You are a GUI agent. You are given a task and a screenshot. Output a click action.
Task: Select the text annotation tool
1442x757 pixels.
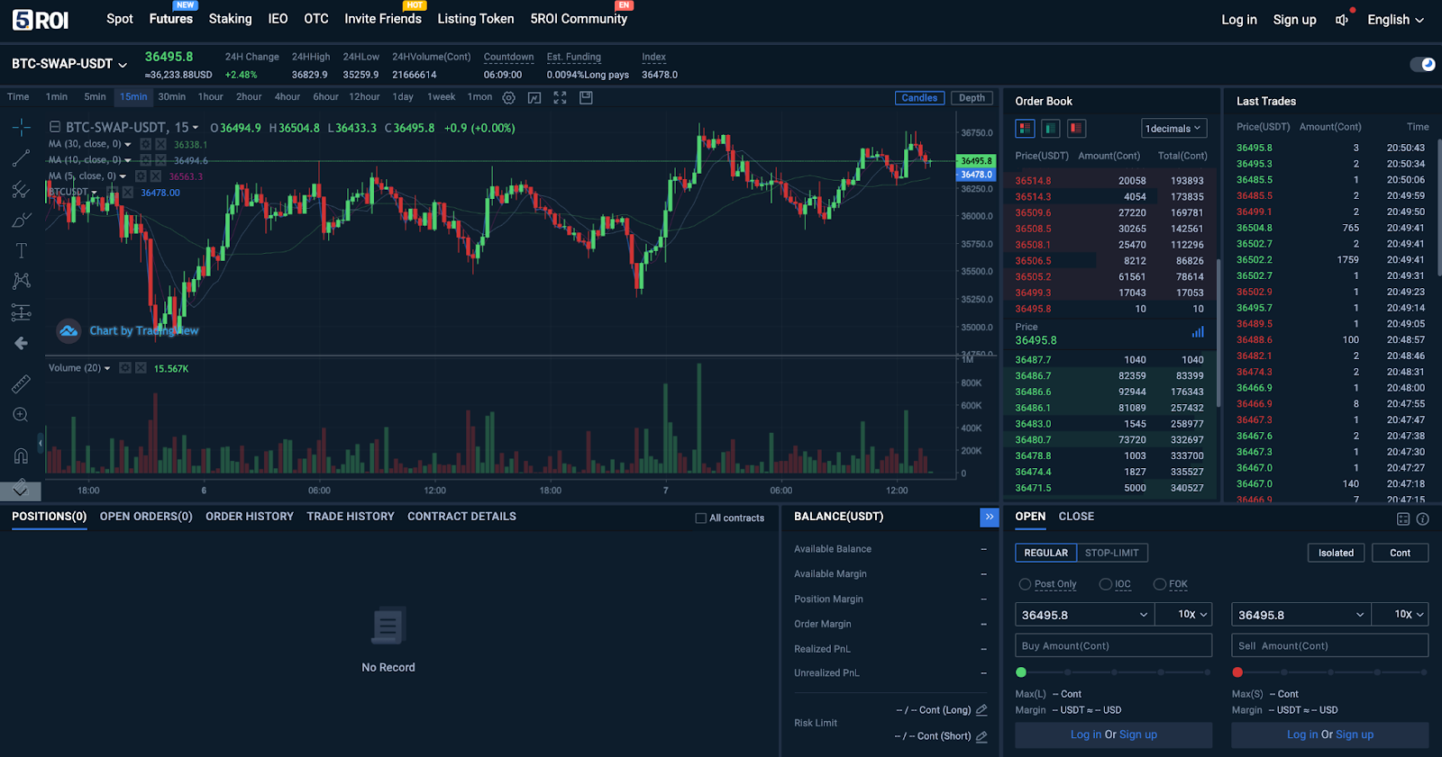pyautogui.click(x=21, y=251)
